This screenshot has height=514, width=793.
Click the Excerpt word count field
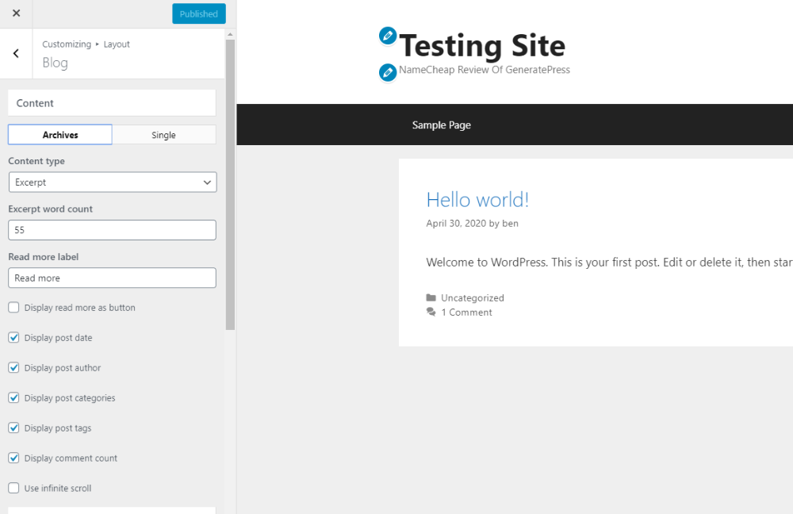(113, 230)
